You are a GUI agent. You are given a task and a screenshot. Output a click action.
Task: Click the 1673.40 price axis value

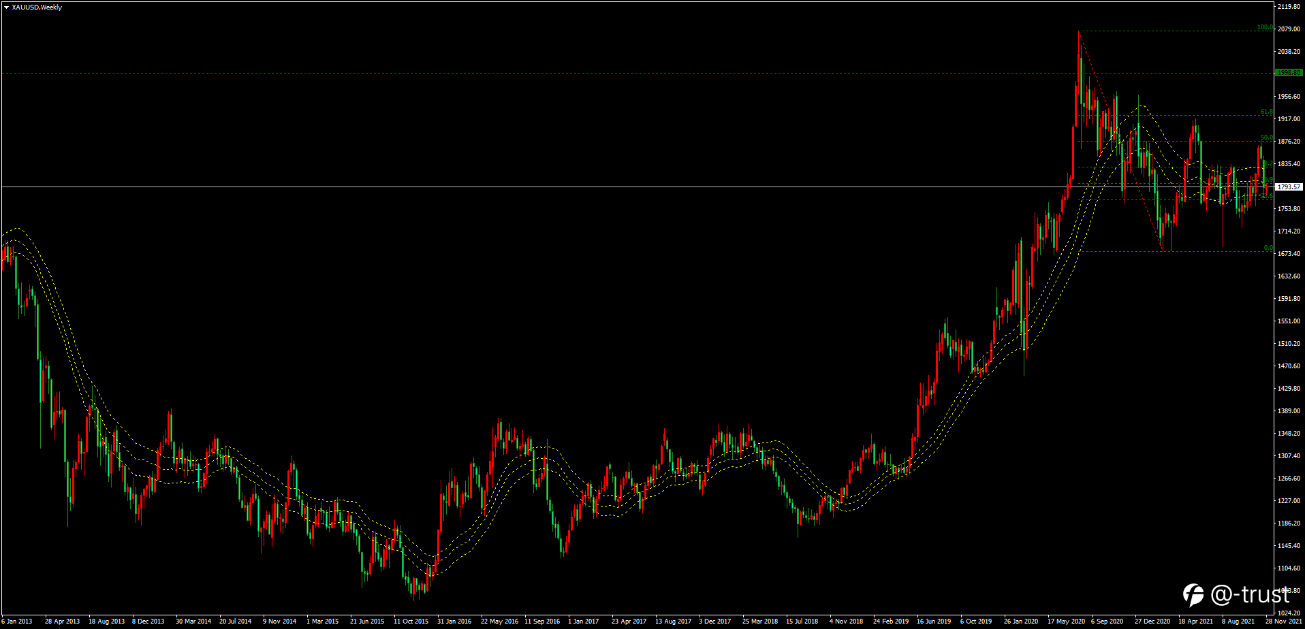[x=1290, y=254]
